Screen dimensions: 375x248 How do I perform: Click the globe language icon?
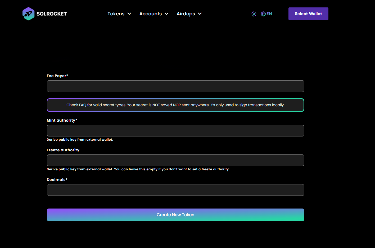[x=263, y=14]
